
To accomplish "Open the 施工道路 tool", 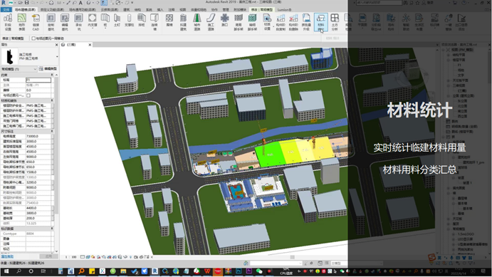I will (x=211, y=22).
